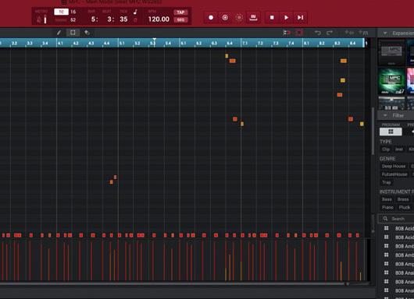Start playback with the Play button
This screenshot has height=299, width=414.
(286, 18)
